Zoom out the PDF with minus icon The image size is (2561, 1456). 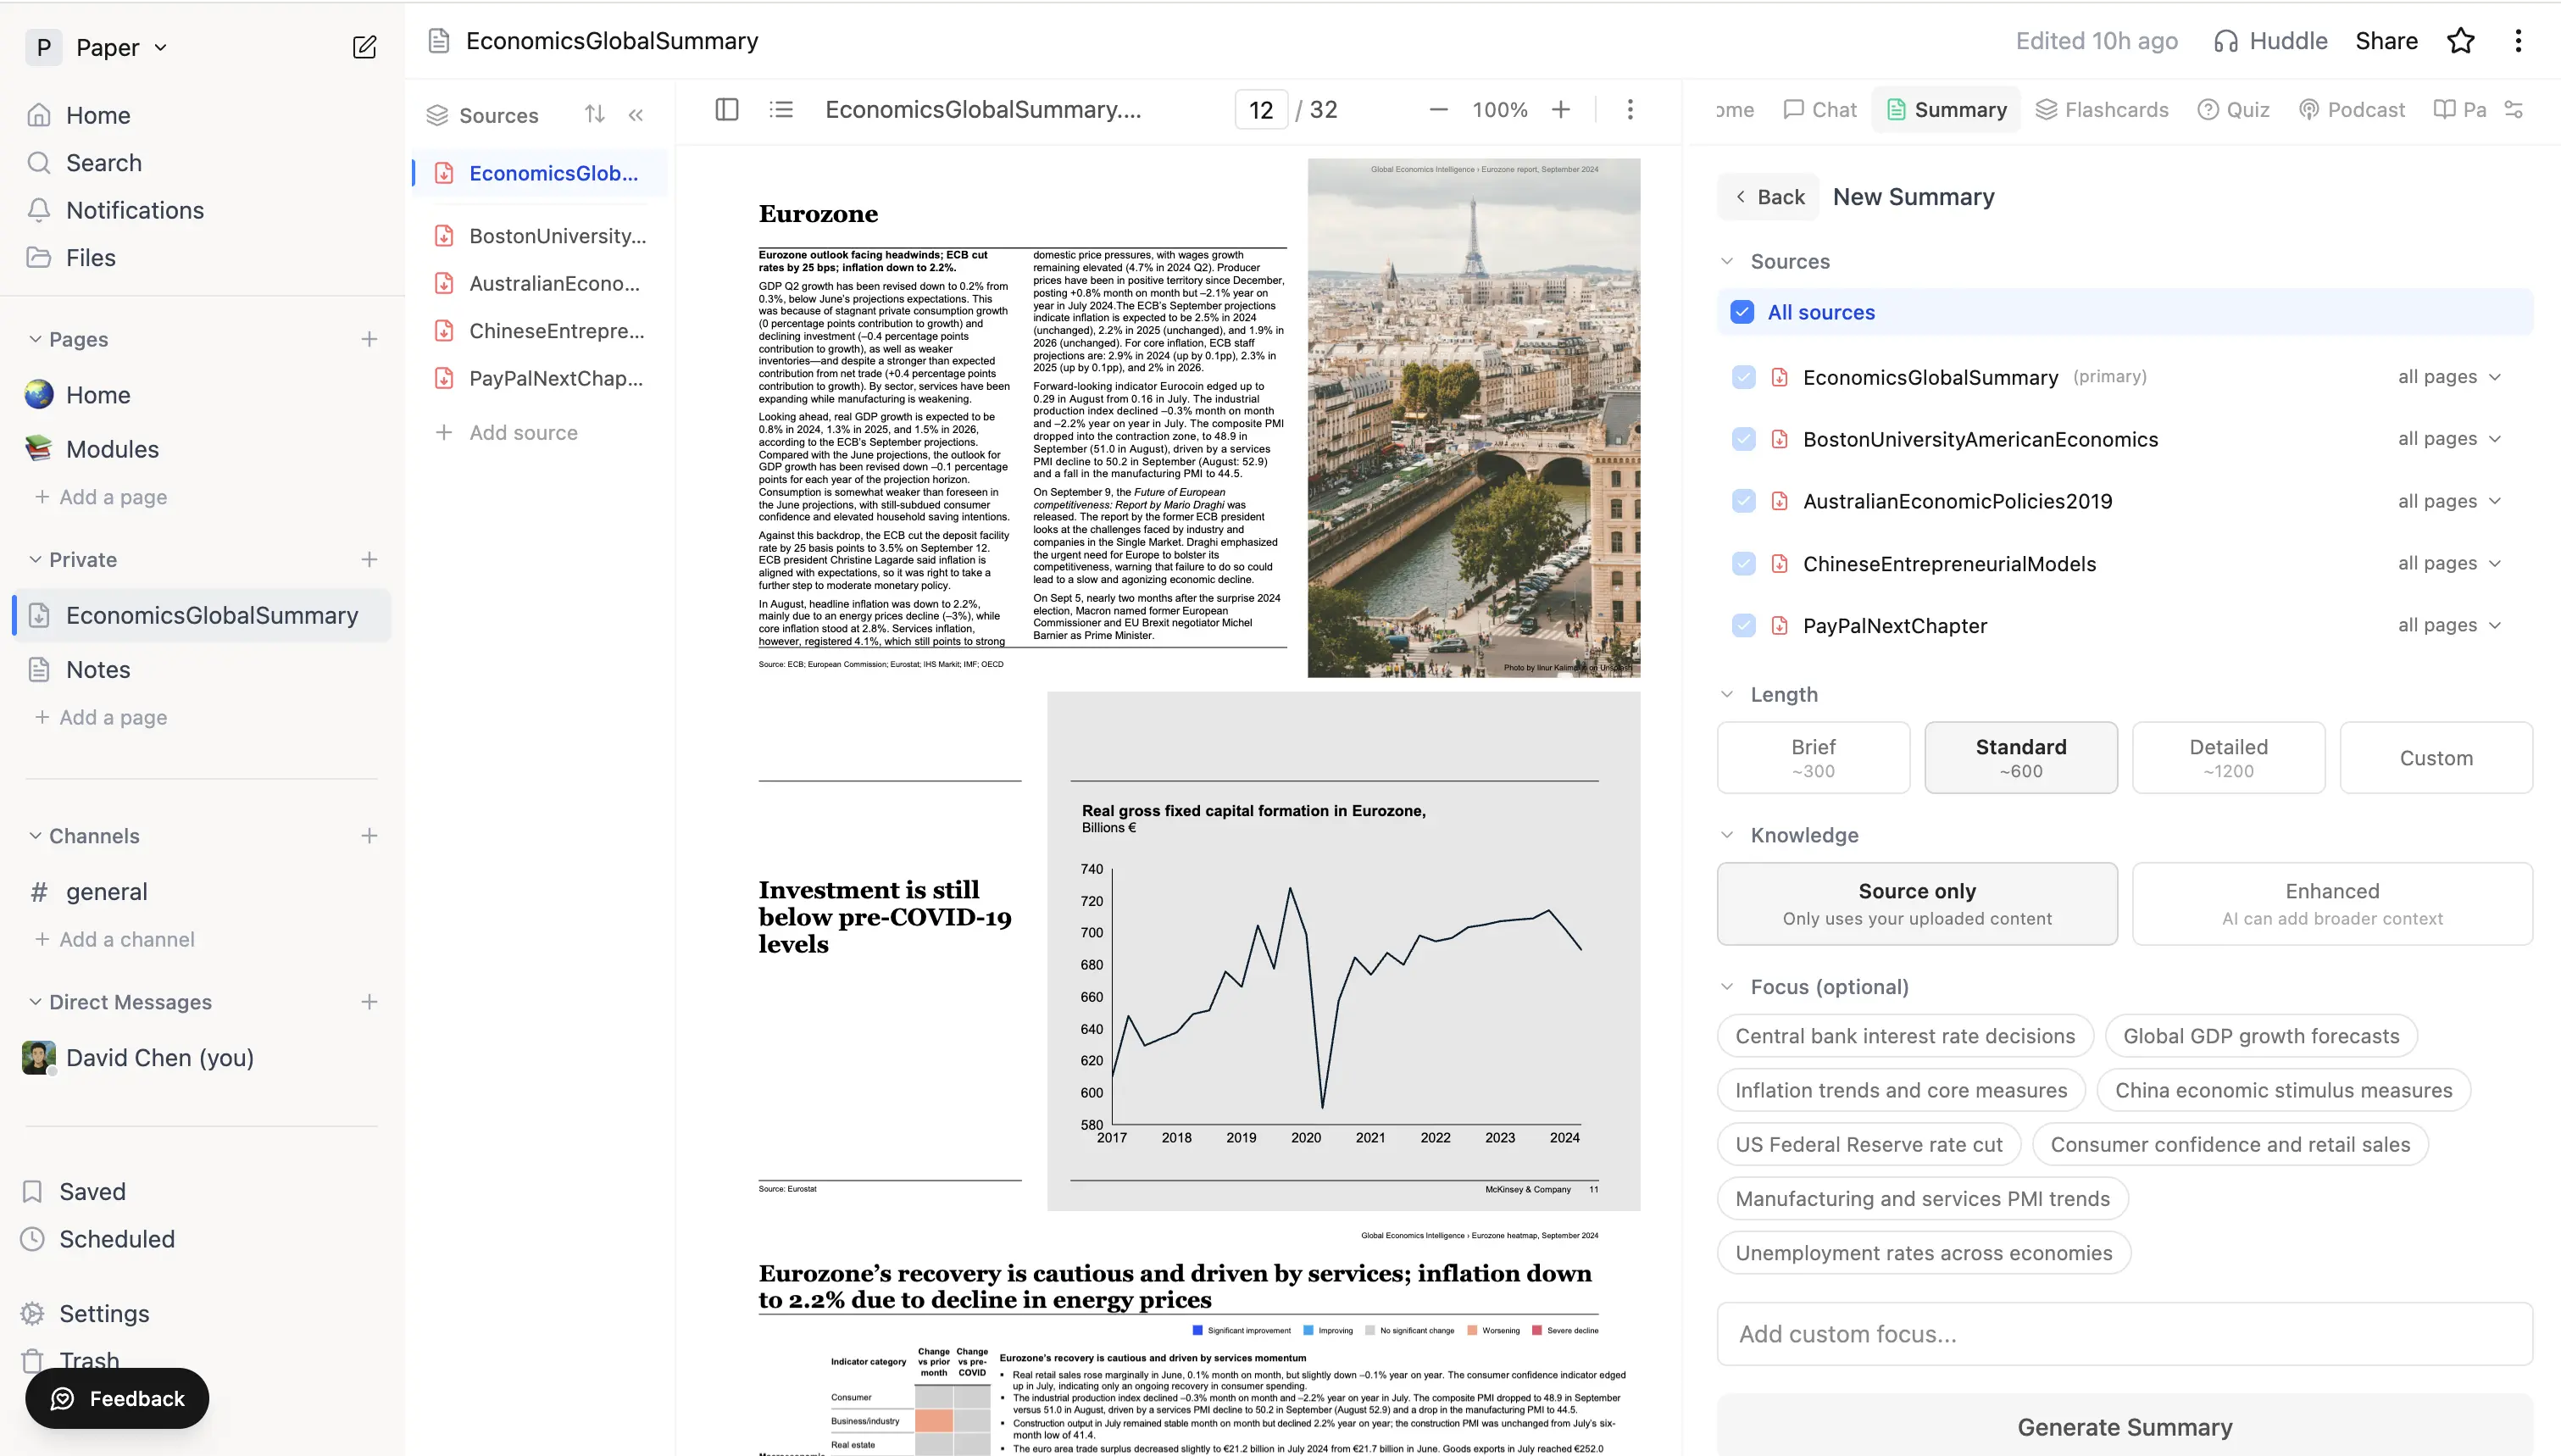click(x=1438, y=109)
